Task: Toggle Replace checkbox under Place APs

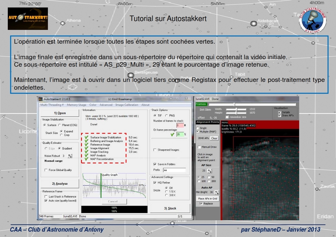Action: (x=201, y=204)
